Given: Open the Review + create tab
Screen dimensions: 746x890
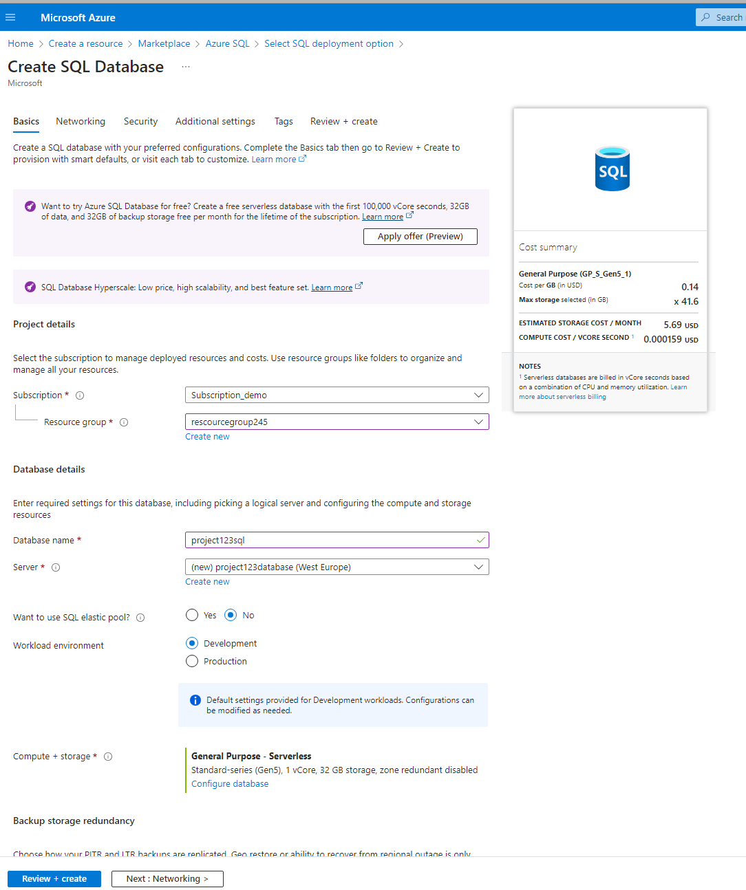Looking at the screenshot, I should 343,121.
